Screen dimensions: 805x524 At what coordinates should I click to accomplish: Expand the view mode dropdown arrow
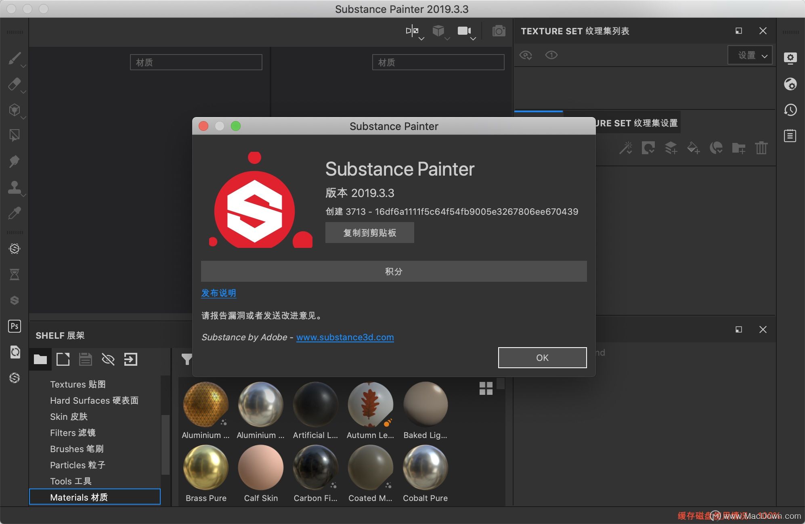tap(447, 39)
